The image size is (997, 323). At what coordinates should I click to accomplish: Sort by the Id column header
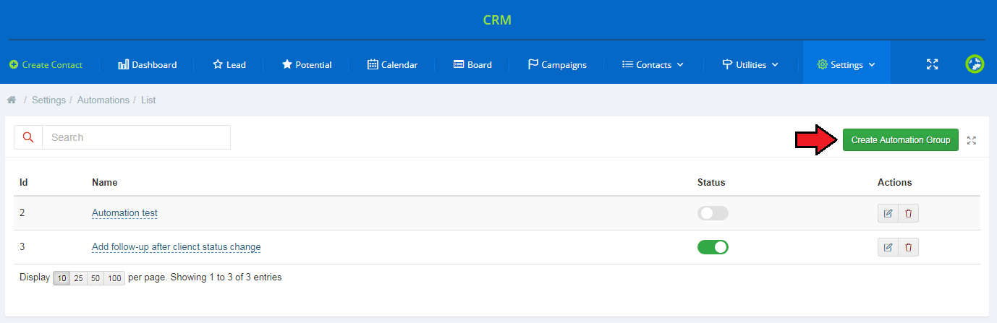tap(24, 182)
